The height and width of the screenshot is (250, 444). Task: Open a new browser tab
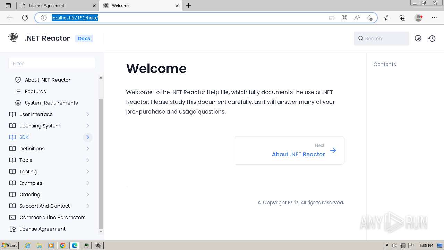click(189, 6)
